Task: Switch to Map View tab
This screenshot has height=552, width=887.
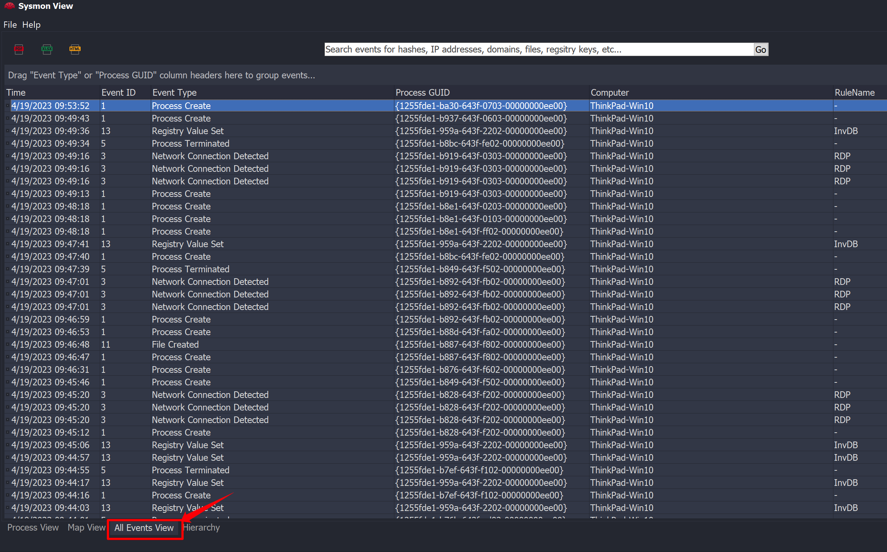Action: pyautogui.click(x=86, y=528)
